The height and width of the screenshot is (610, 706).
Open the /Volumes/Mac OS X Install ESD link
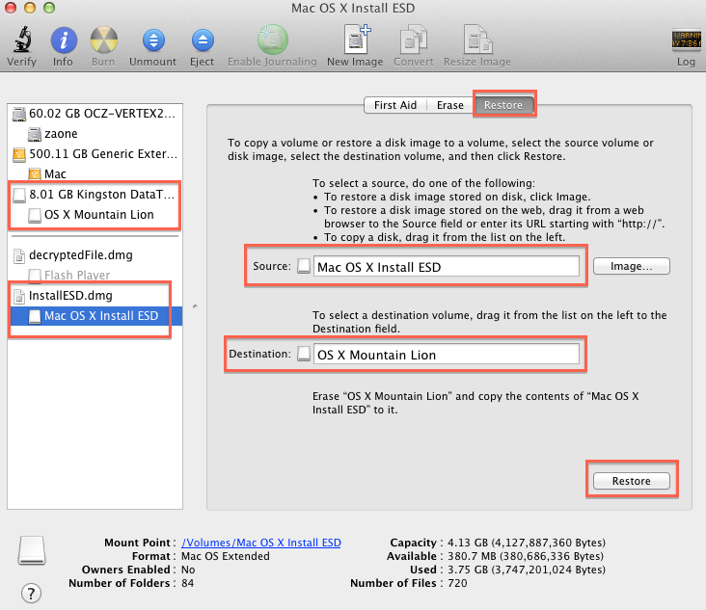click(x=261, y=543)
